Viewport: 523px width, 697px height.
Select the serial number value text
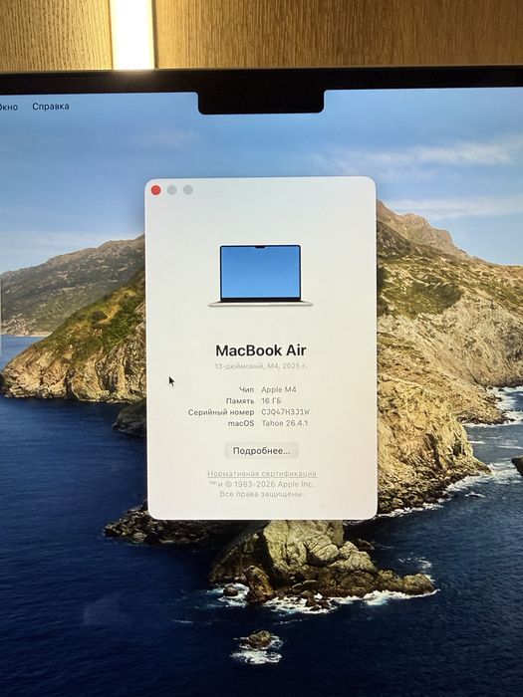pos(286,412)
